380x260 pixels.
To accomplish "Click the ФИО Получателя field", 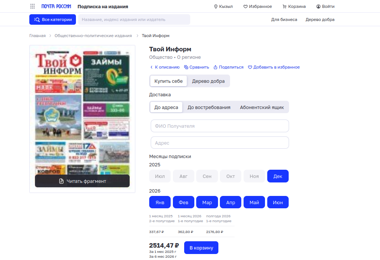I will point(220,126).
